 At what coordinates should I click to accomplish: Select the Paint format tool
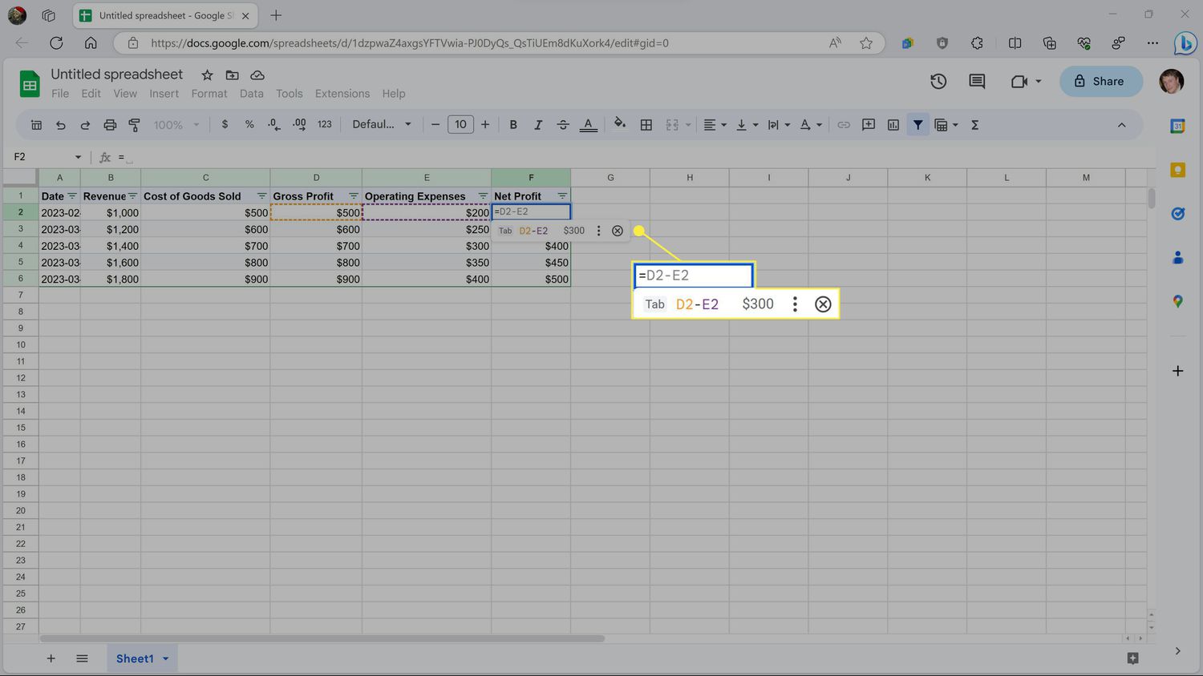[135, 125]
